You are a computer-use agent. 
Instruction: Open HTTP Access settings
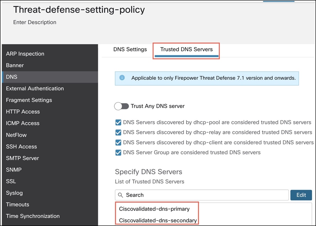coord(23,112)
